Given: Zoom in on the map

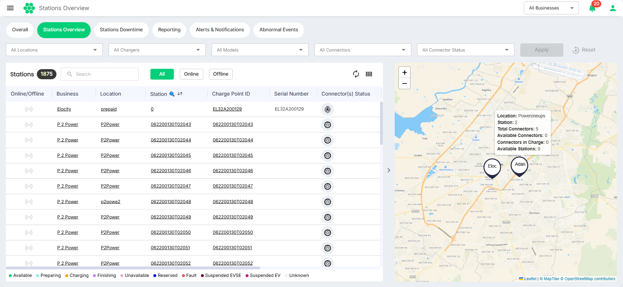Looking at the screenshot, I should (404, 72).
